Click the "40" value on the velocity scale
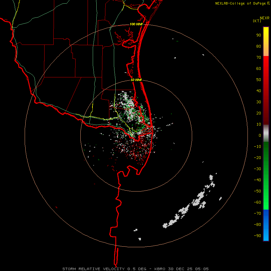The width and height of the screenshot is (271, 271). [259, 91]
